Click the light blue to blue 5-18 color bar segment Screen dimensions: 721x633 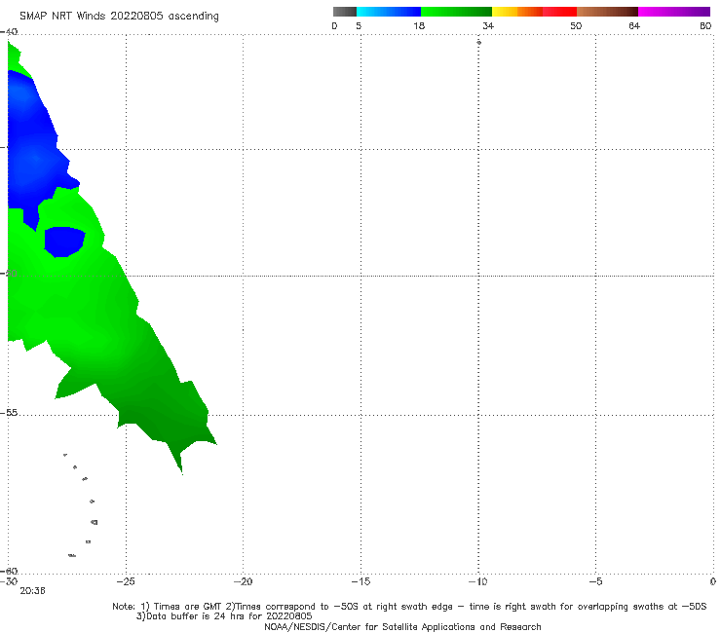click(389, 12)
